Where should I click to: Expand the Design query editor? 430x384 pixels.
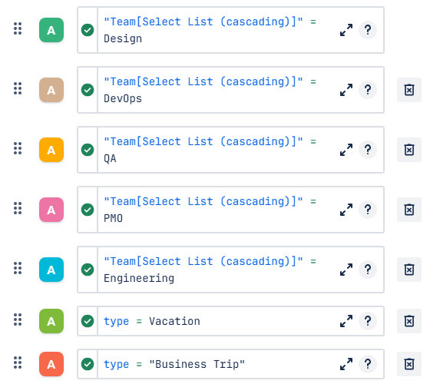click(x=346, y=30)
